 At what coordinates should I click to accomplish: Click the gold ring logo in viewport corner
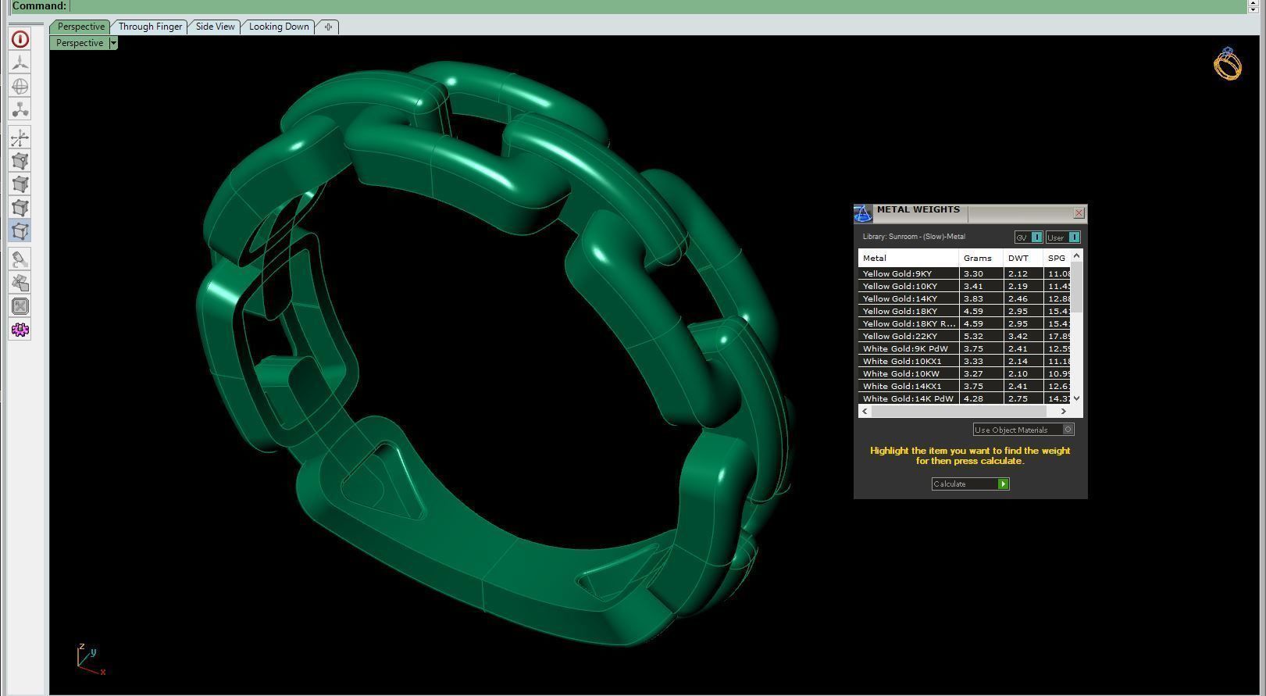pyautogui.click(x=1228, y=63)
